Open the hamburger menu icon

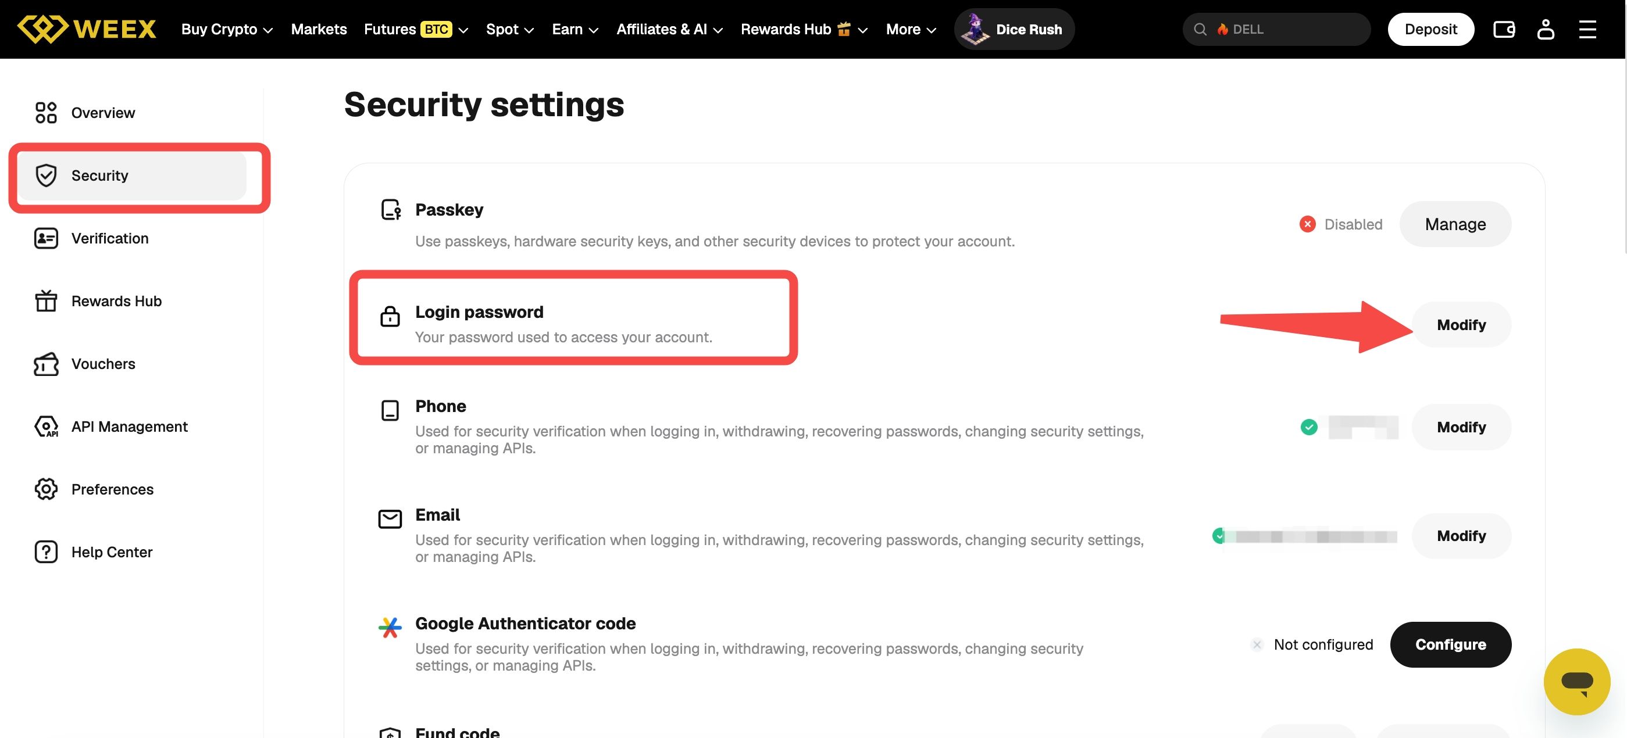[1587, 29]
